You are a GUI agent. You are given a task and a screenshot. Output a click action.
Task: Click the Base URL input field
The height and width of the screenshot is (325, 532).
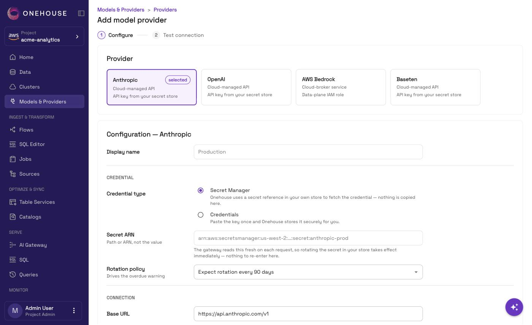(x=308, y=314)
